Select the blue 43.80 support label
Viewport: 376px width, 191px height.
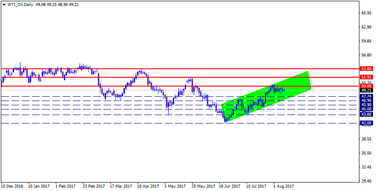tap(366, 115)
